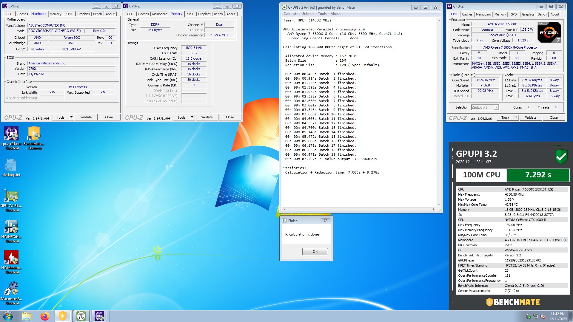Image resolution: width=573 pixels, height=322 pixels.
Task: Click BenchMate green check shield icon
Action: (561, 156)
